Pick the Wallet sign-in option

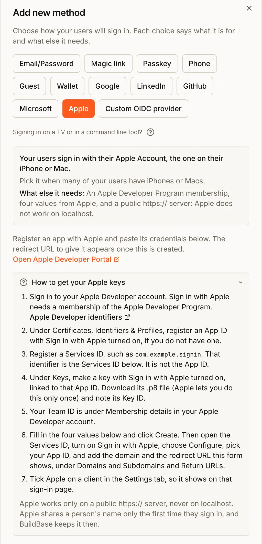tap(67, 86)
